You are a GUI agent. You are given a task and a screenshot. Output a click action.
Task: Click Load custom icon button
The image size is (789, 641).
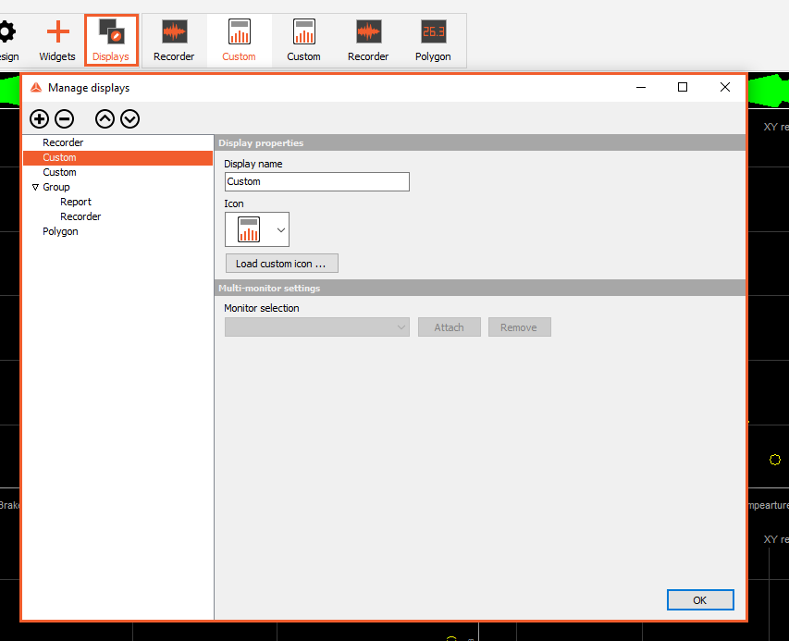coord(282,264)
